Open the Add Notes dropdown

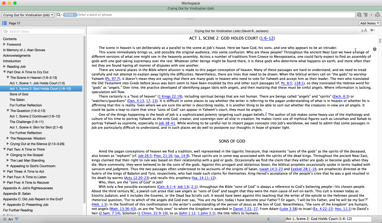tap(370, 23)
